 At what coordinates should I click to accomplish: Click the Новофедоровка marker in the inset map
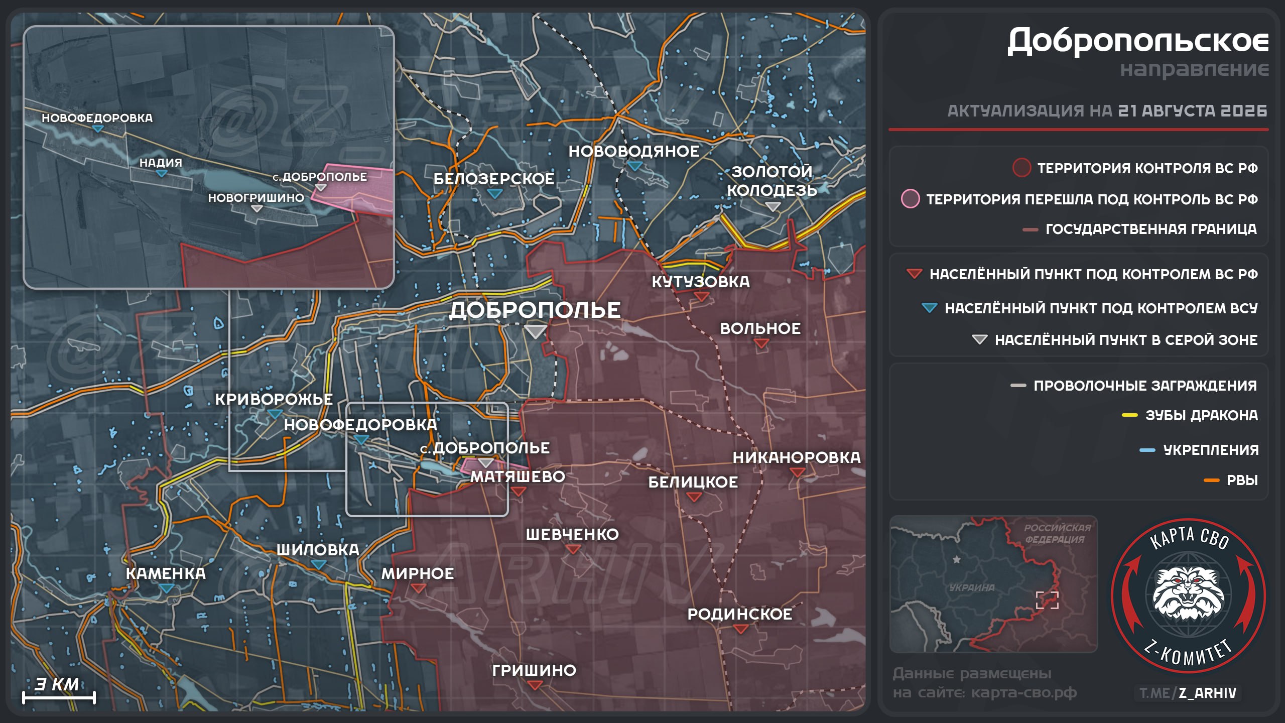click(x=98, y=129)
